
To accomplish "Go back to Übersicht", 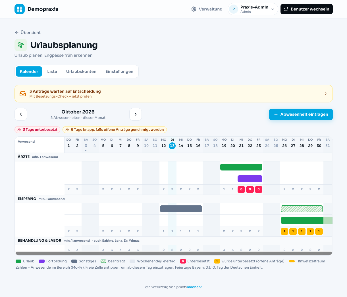I will 28,33.
